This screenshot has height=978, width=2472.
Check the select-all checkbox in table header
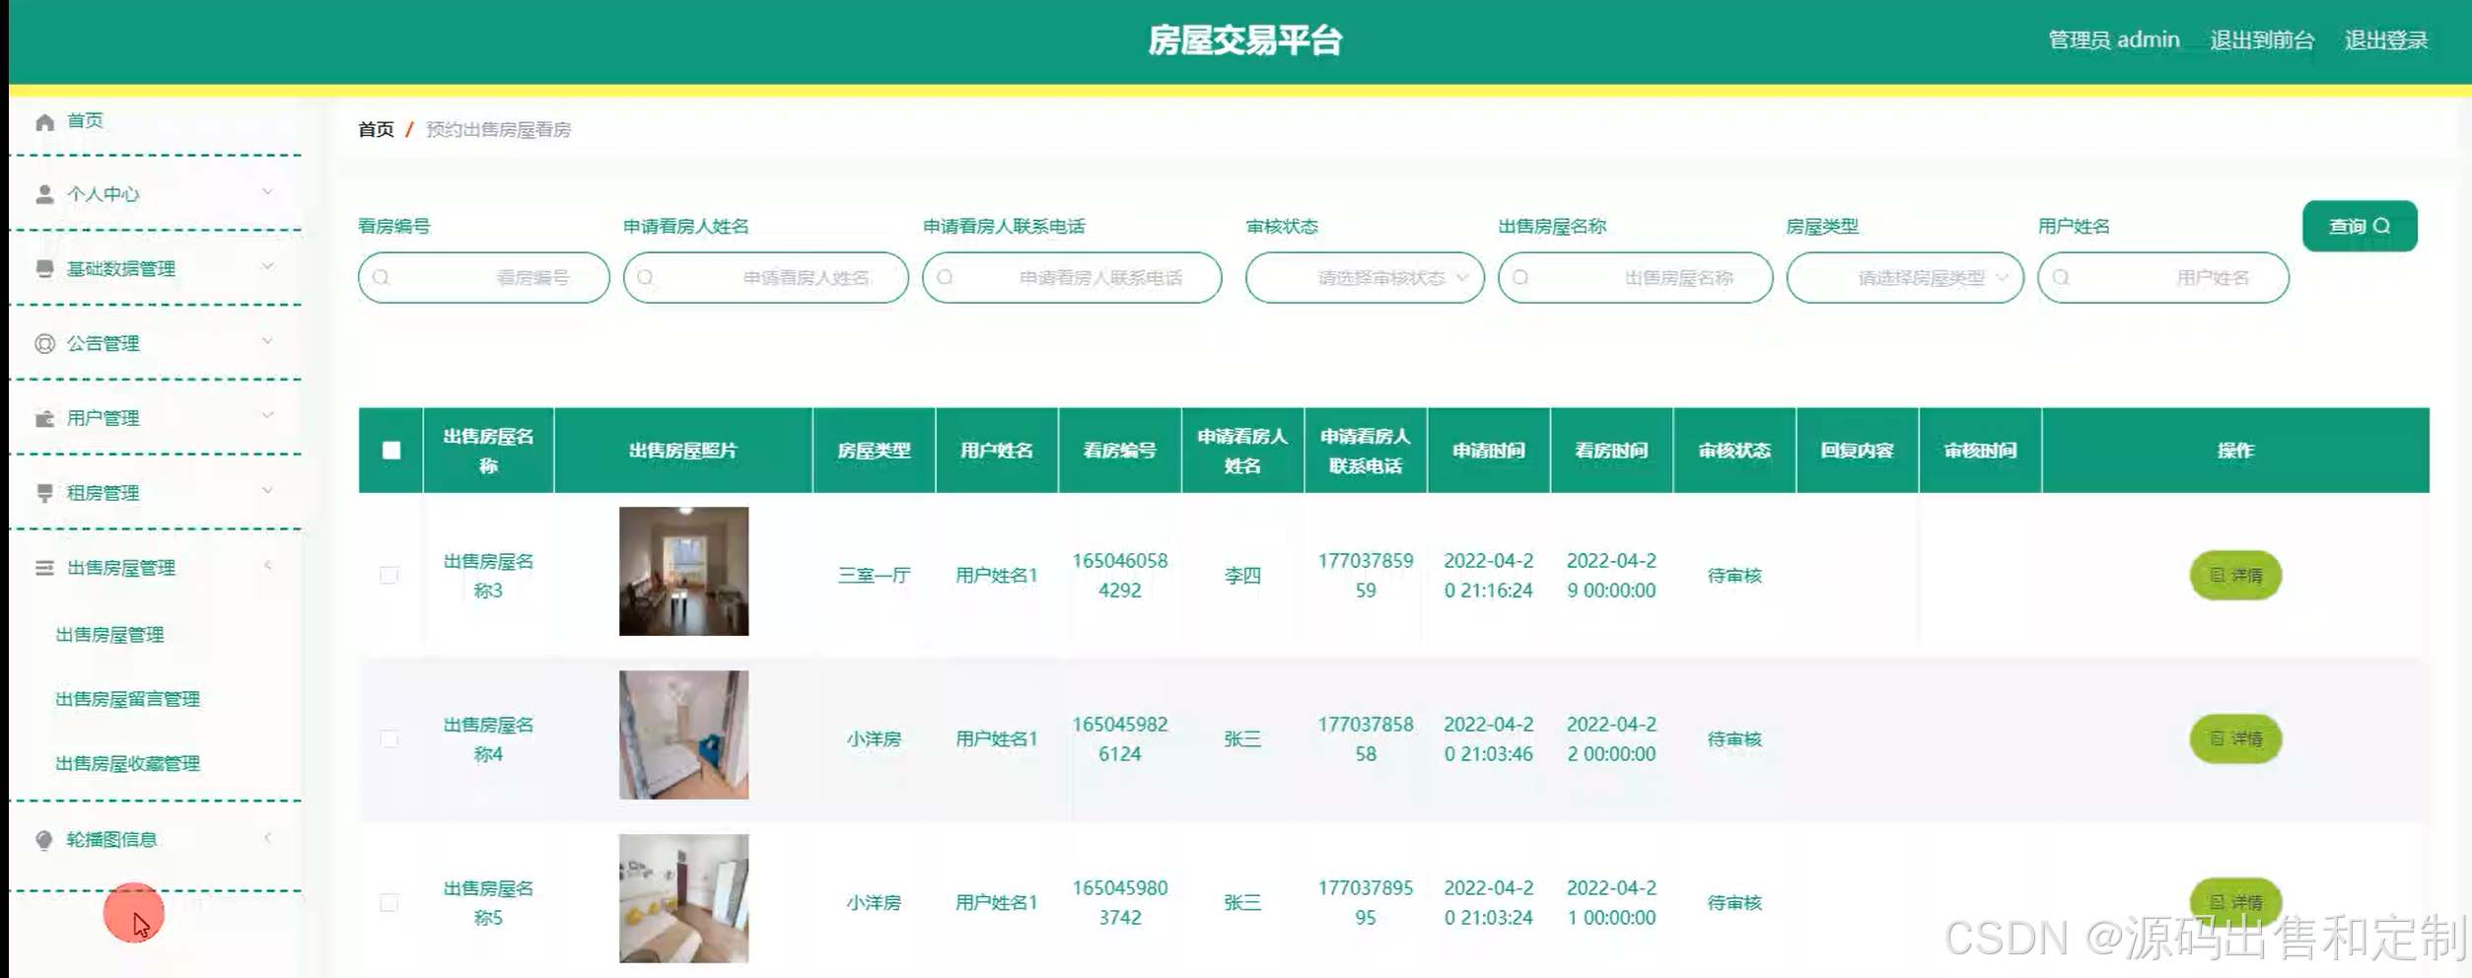pyautogui.click(x=389, y=449)
